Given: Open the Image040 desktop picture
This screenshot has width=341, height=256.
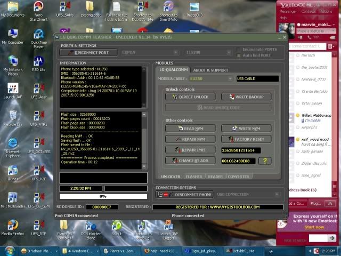Looking at the screenshot, I should point(194,9).
